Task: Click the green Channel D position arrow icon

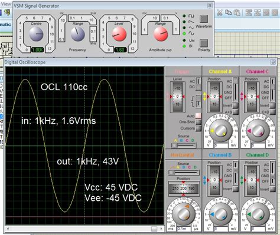Action: (242, 180)
